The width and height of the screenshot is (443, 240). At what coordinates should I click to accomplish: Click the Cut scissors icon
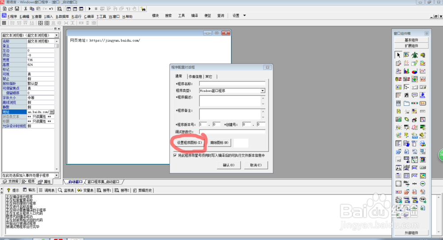click(25, 9)
